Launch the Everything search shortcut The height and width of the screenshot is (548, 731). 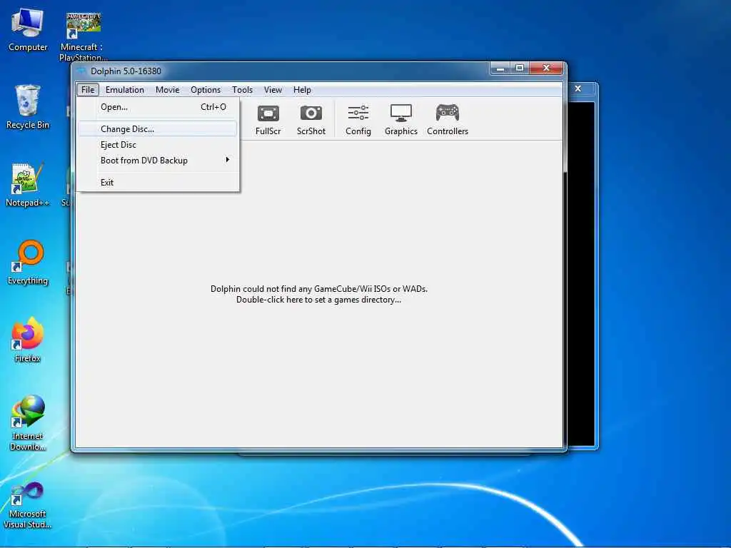28,262
